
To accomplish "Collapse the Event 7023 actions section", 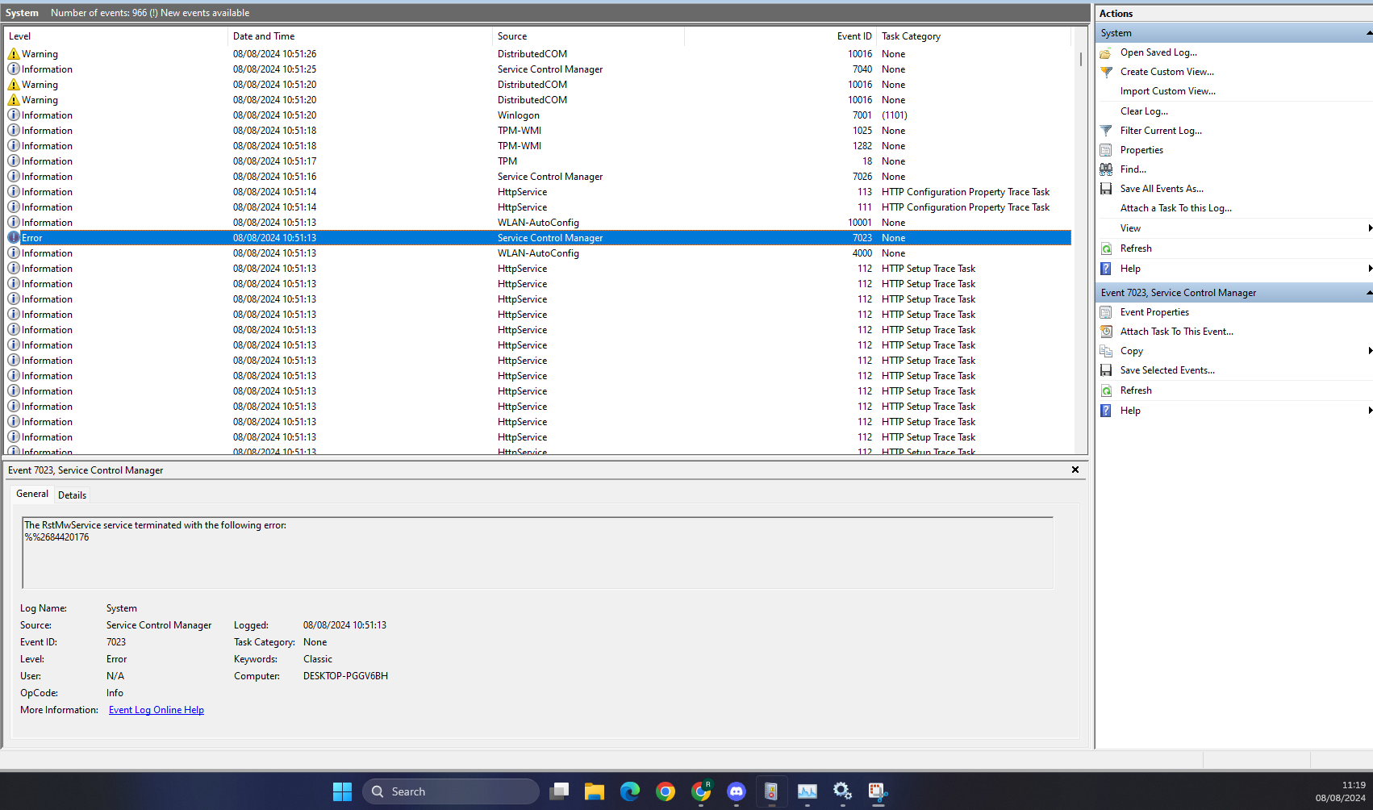I will [x=1368, y=293].
